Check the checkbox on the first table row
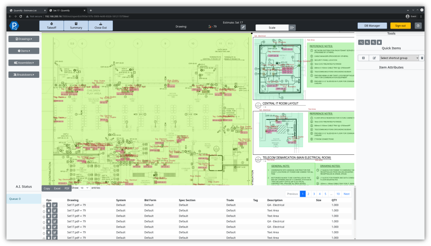Image resolution: width=431 pixels, height=246 pixels. click(x=44, y=205)
